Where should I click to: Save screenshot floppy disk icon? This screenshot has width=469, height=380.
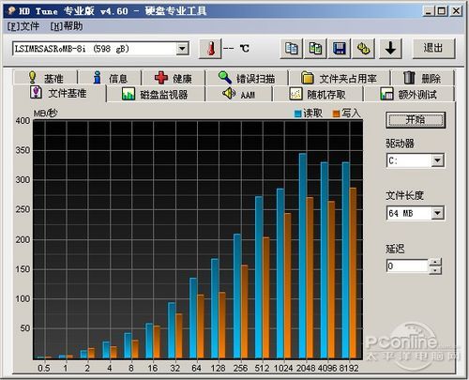(340, 49)
